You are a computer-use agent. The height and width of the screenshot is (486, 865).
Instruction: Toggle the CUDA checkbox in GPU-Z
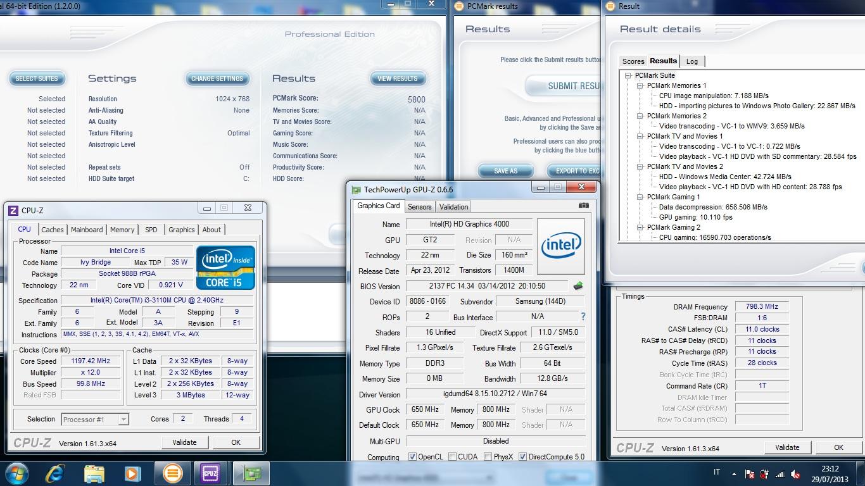pyautogui.click(x=453, y=457)
